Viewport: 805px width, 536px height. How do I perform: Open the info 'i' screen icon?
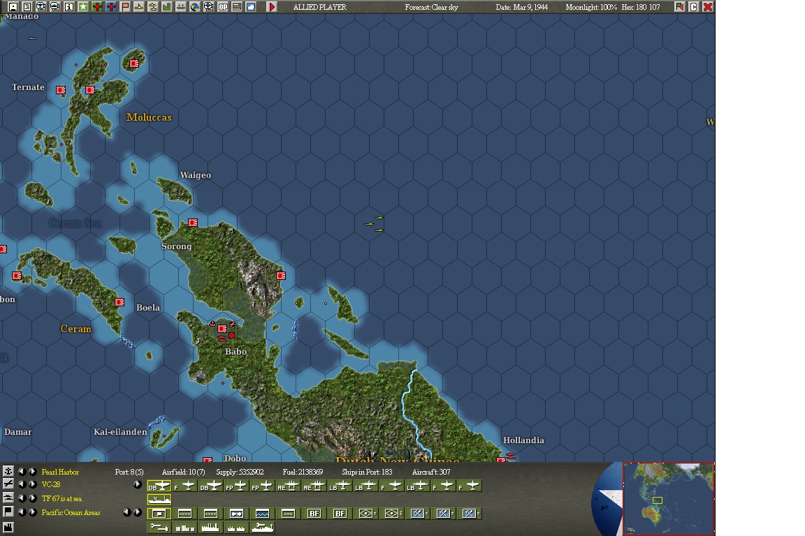tap(69, 7)
